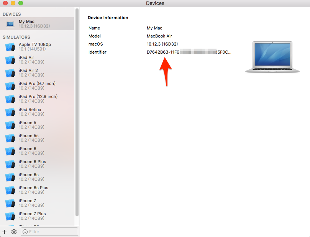Click the iPhone 6s Plus simulator icon
This screenshot has width=310, height=237.
click(10, 190)
